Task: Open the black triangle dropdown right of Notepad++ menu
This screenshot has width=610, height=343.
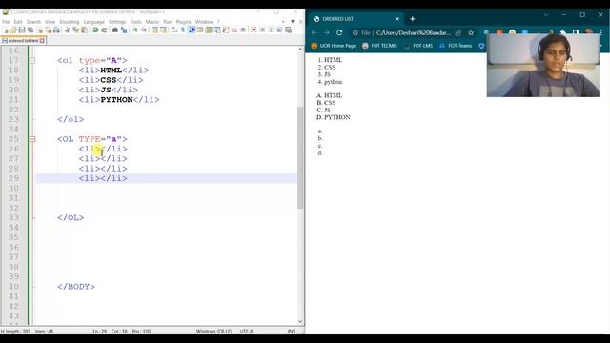Action: point(293,22)
